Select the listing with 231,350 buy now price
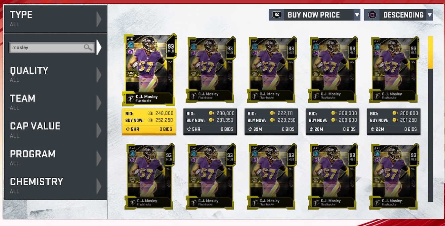Screen dimensions: 445x226 coord(210,122)
